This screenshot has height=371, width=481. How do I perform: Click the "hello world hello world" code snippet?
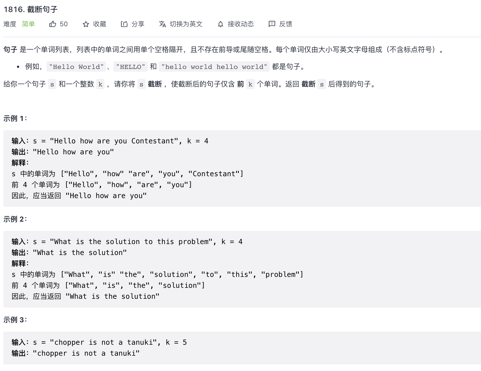point(214,67)
